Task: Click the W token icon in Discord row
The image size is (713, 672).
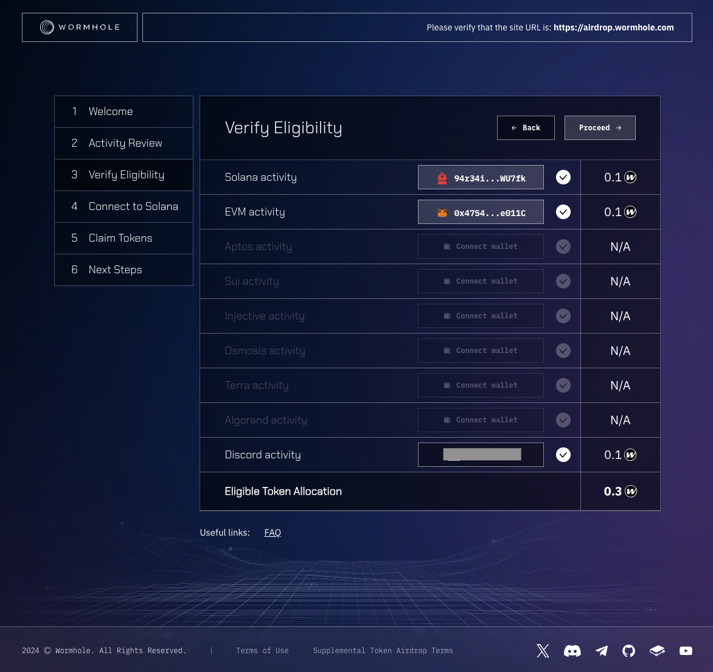Action: [x=630, y=455]
